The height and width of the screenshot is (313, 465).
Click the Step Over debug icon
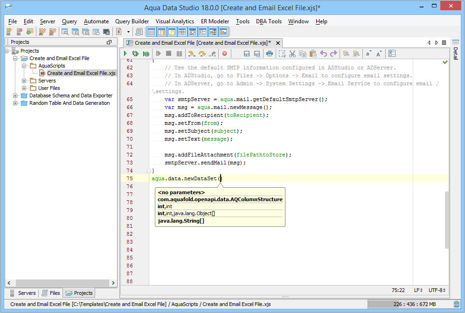(202, 54)
